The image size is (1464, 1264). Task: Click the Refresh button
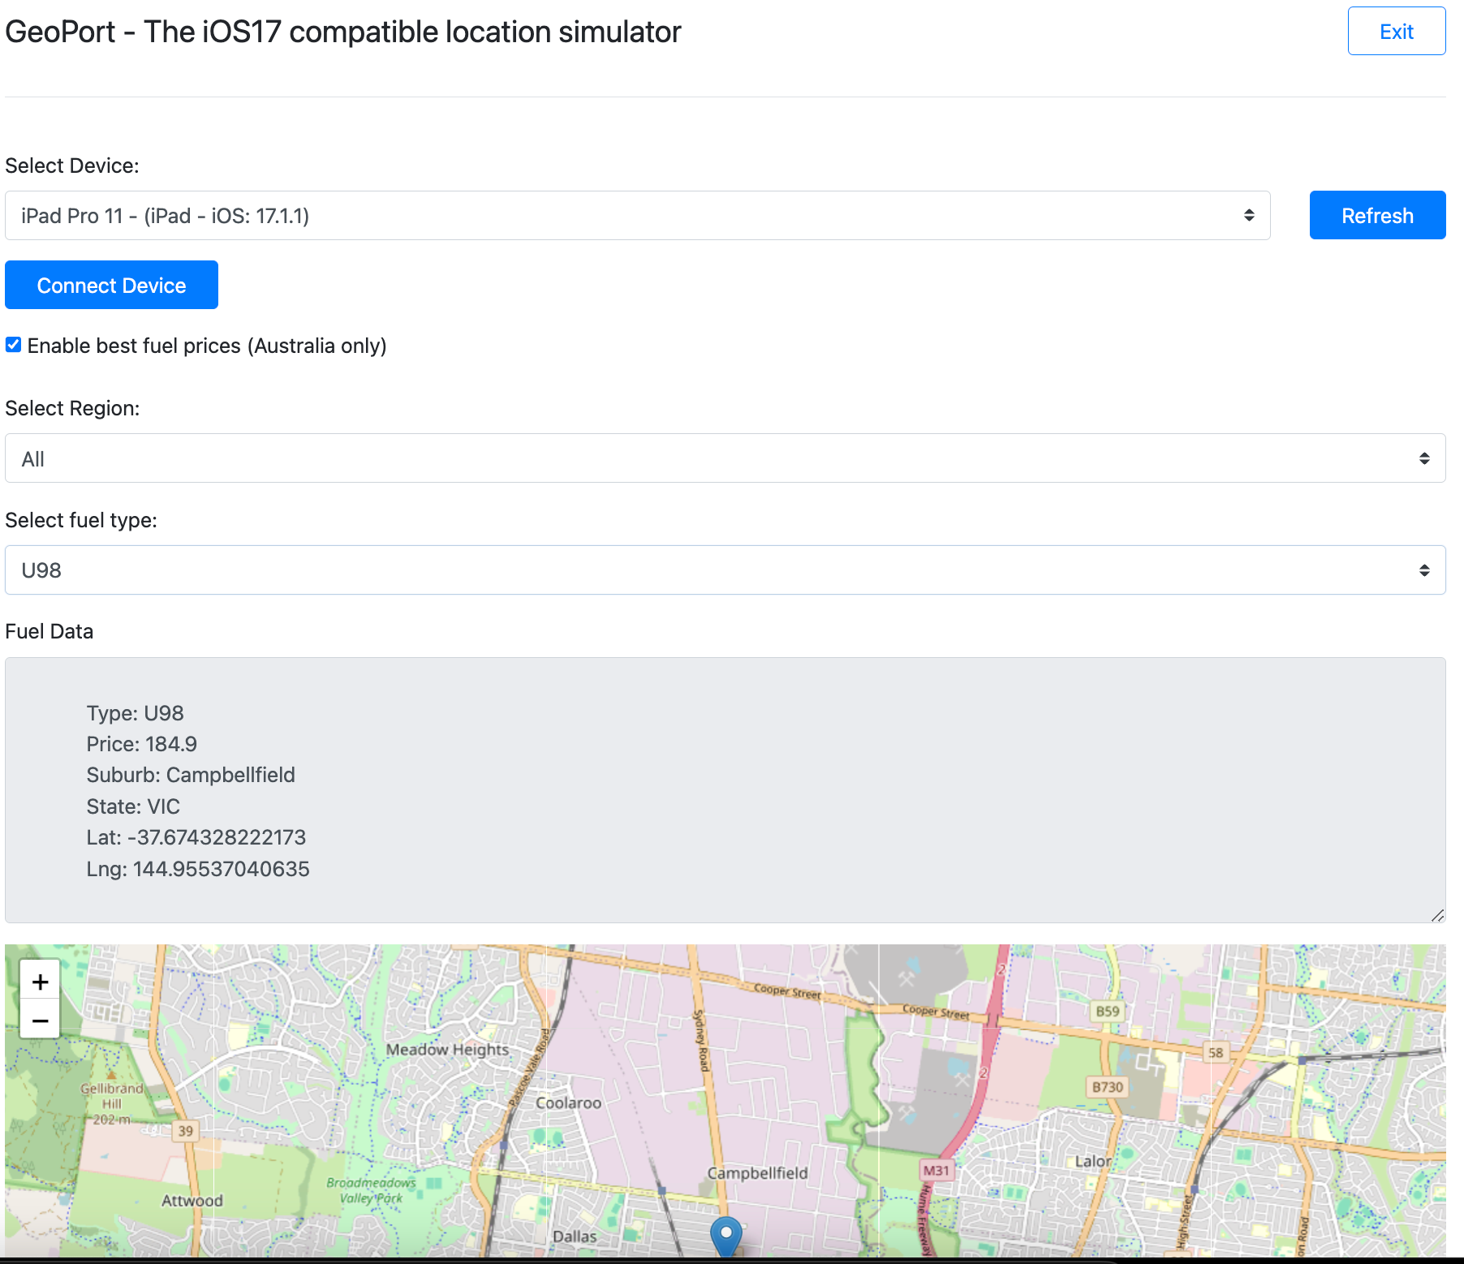(x=1376, y=216)
